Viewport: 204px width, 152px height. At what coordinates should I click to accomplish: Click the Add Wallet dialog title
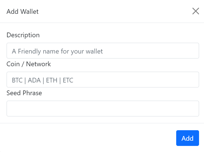click(x=23, y=12)
